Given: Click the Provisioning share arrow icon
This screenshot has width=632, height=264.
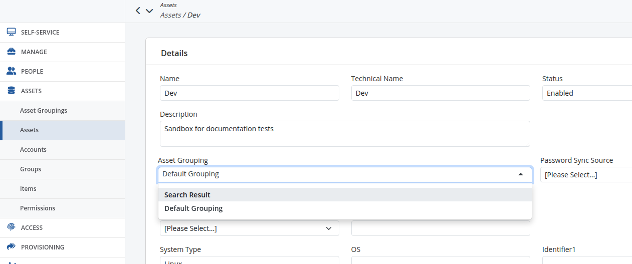Looking at the screenshot, I should click(11, 247).
